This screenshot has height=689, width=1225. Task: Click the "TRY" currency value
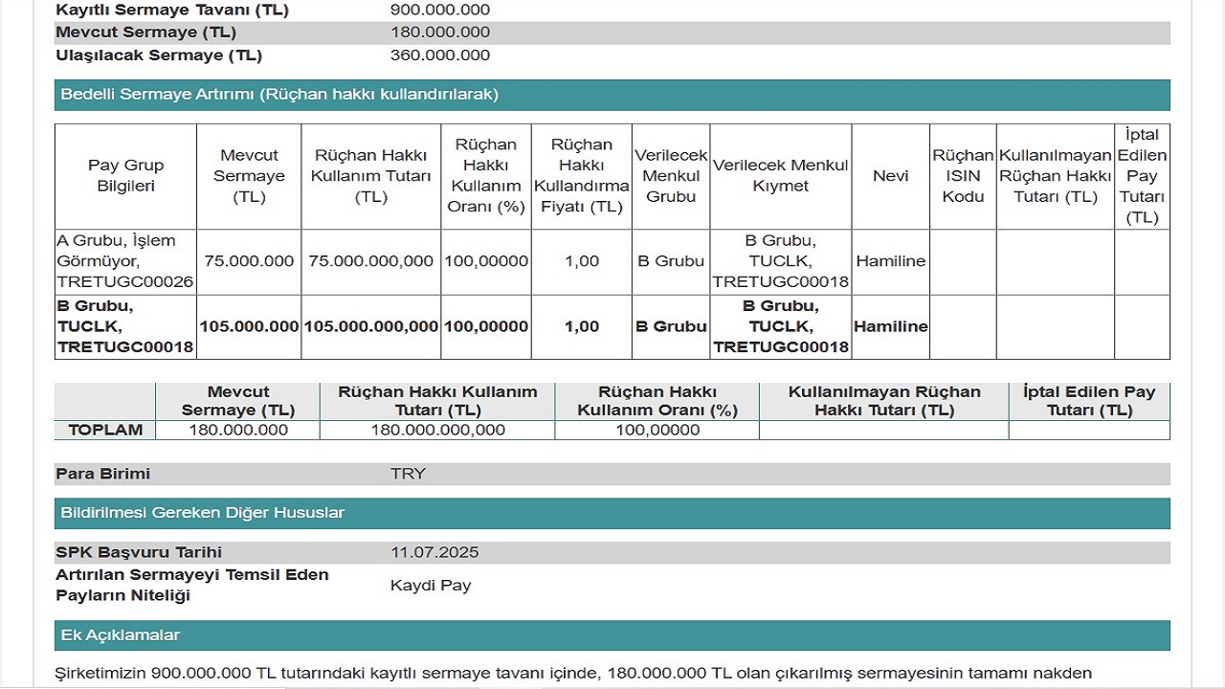point(408,474)
